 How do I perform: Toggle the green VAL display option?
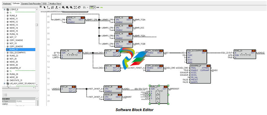point(102,7)
